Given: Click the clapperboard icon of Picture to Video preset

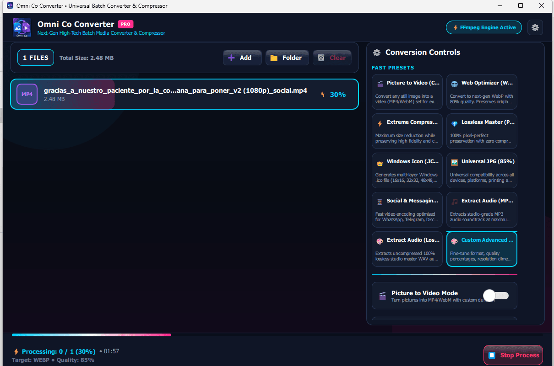Looking at the screenshot, I should point(380,84).
